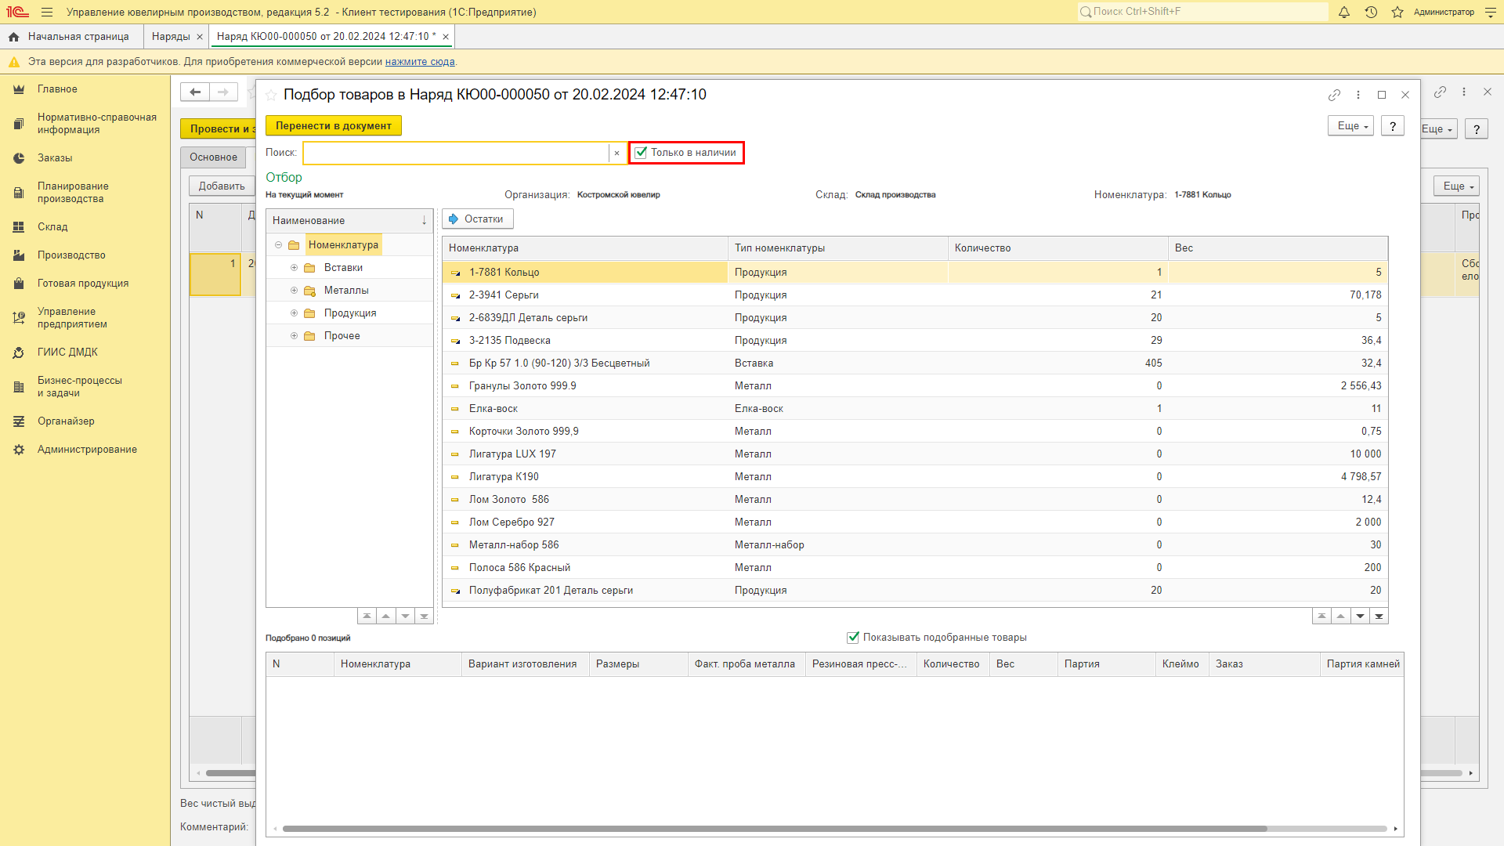Move one row down in goods table

click(1360, 616)
